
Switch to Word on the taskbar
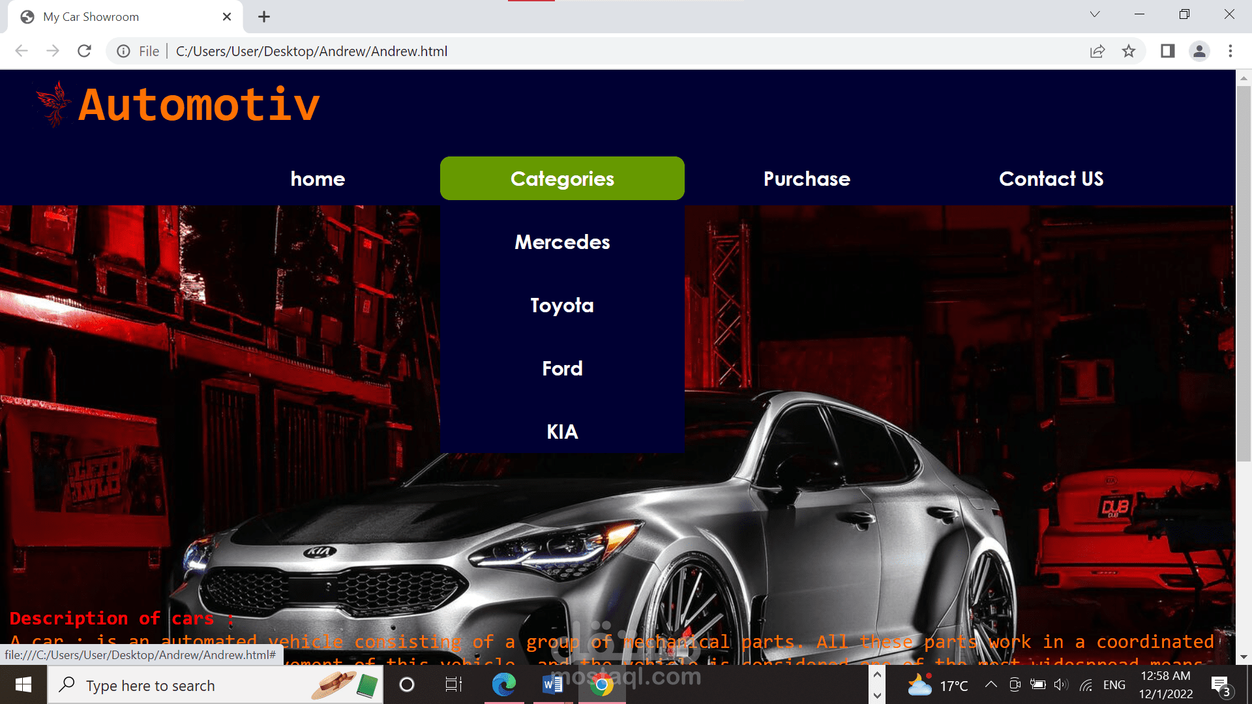point(552,685)
